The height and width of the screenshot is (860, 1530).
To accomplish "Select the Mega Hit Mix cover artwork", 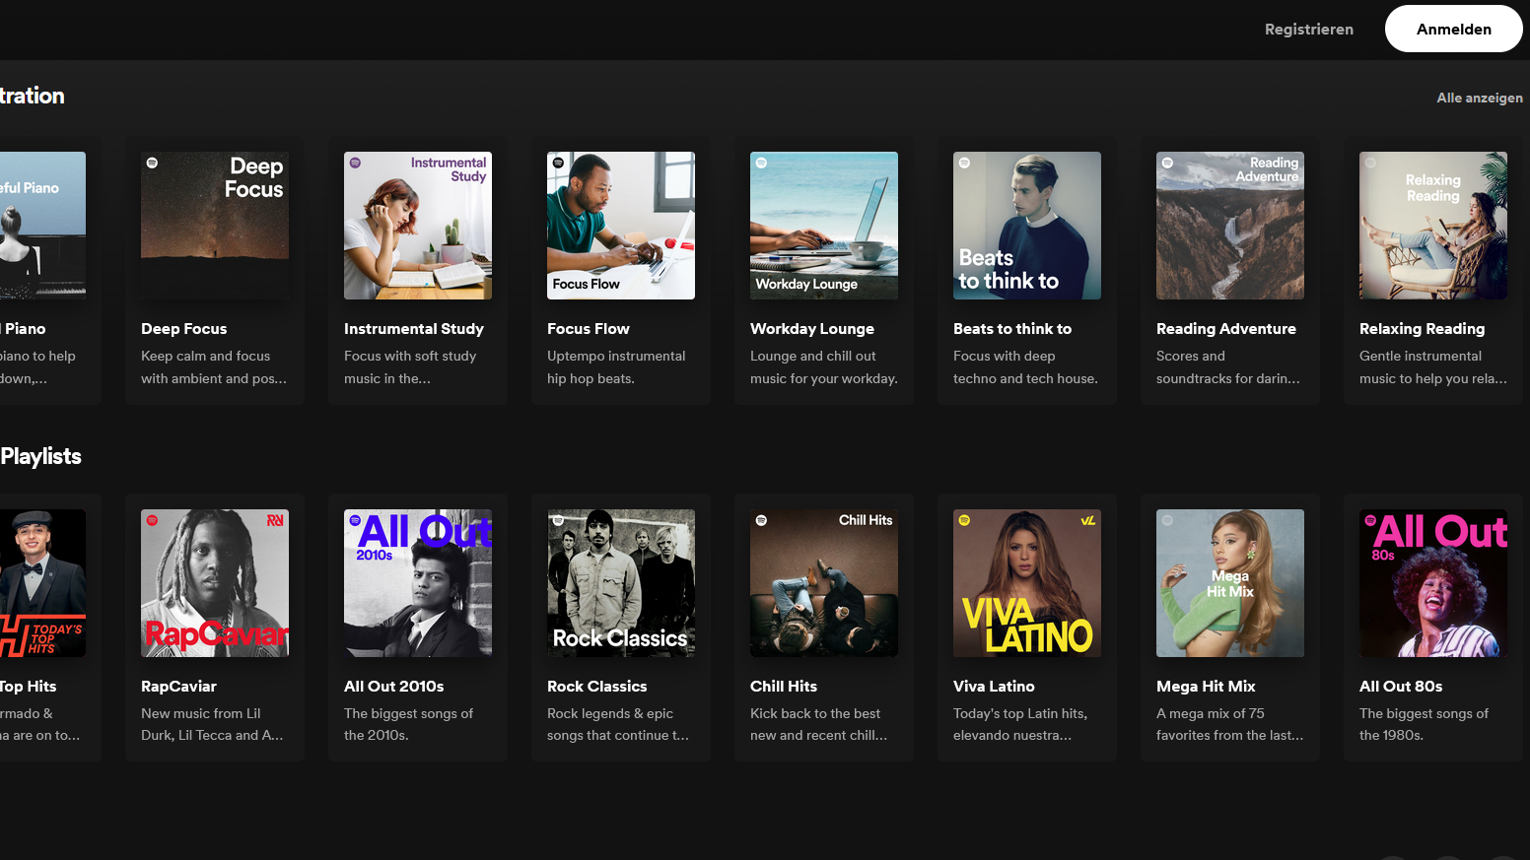I will [x=1229, y=582].
